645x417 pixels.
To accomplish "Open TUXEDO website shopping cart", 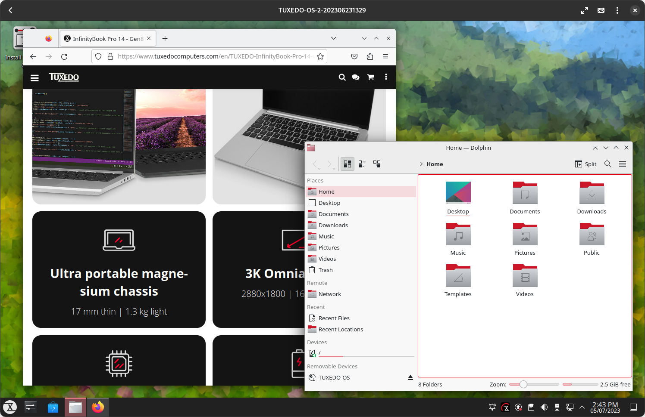I will click(370, 77).
